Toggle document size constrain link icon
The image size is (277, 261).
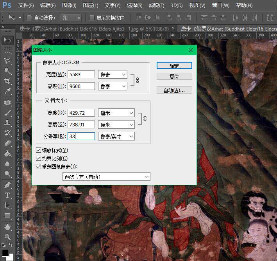click(x=145, y=119)
